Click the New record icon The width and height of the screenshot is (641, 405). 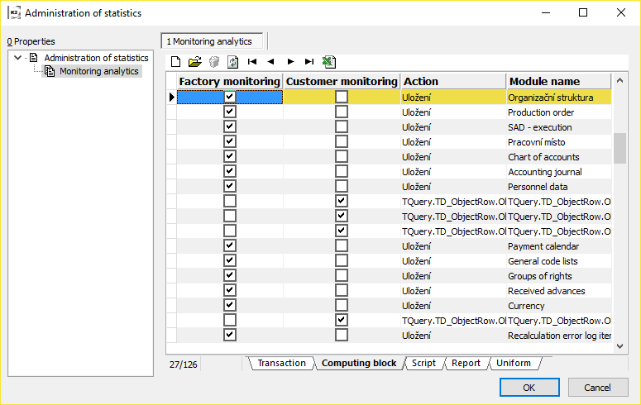tap(175, 61)
